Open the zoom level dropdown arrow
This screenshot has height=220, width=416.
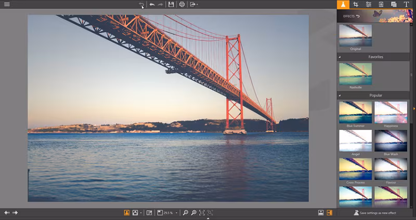click(176, 213)
